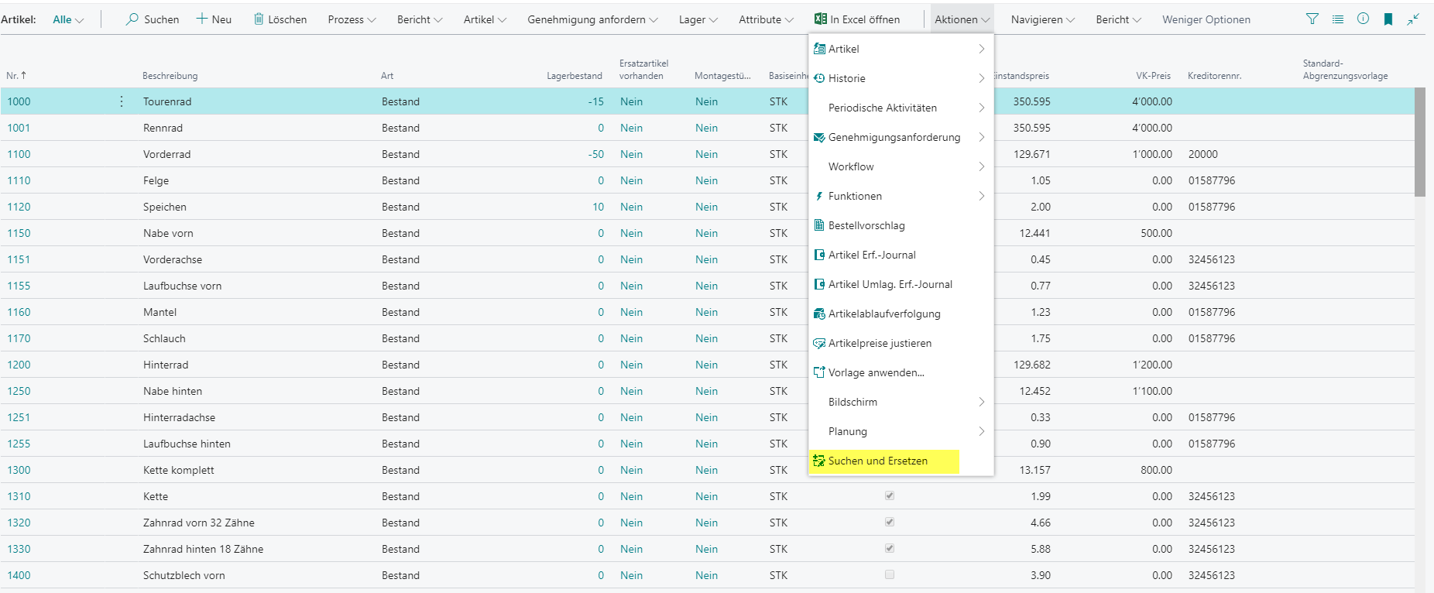
Task: Click Weniger Optionen button
Action: [x=1206, y=19]
